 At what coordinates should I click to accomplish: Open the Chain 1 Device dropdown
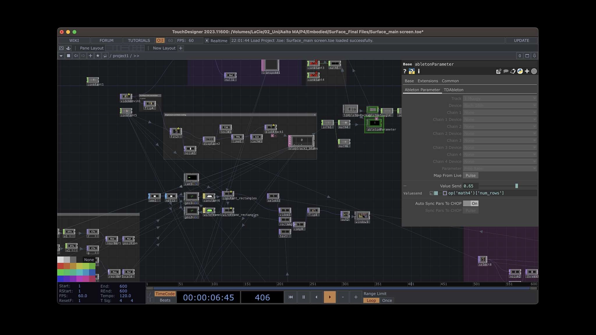point(500,120)
